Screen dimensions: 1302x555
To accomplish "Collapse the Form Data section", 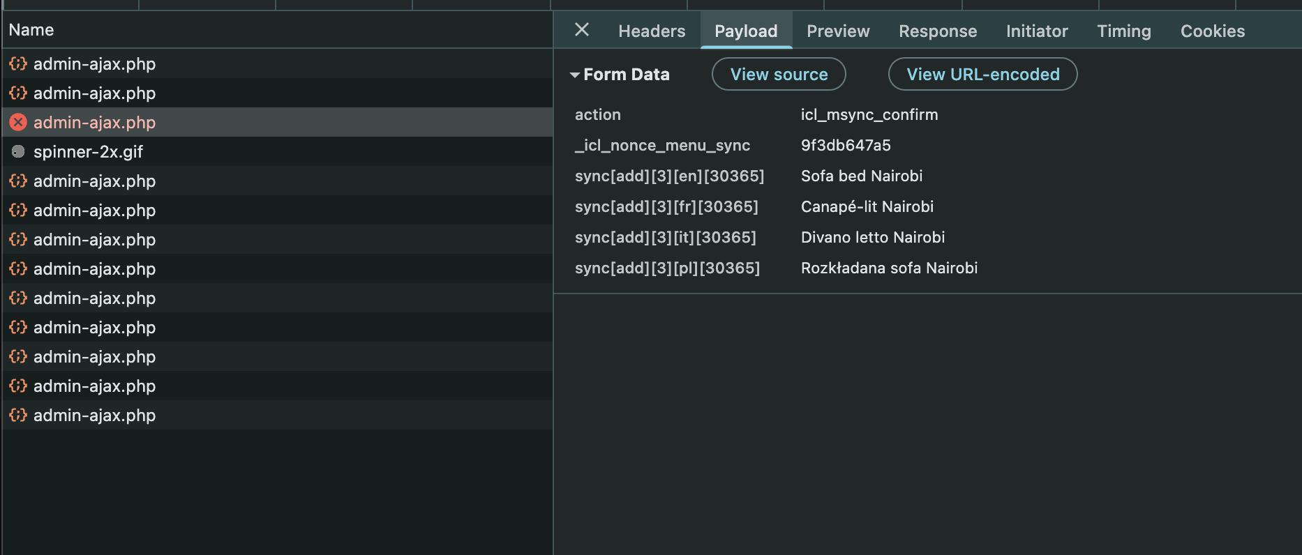I will click(x=575, y=75).
